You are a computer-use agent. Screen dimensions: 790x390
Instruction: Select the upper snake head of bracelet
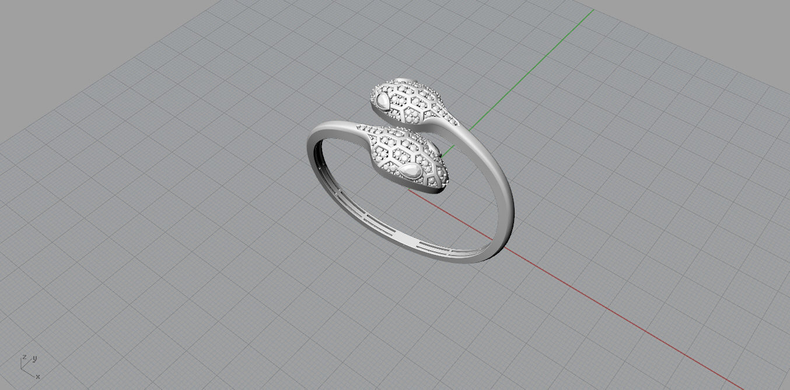(x=411, y=101)
